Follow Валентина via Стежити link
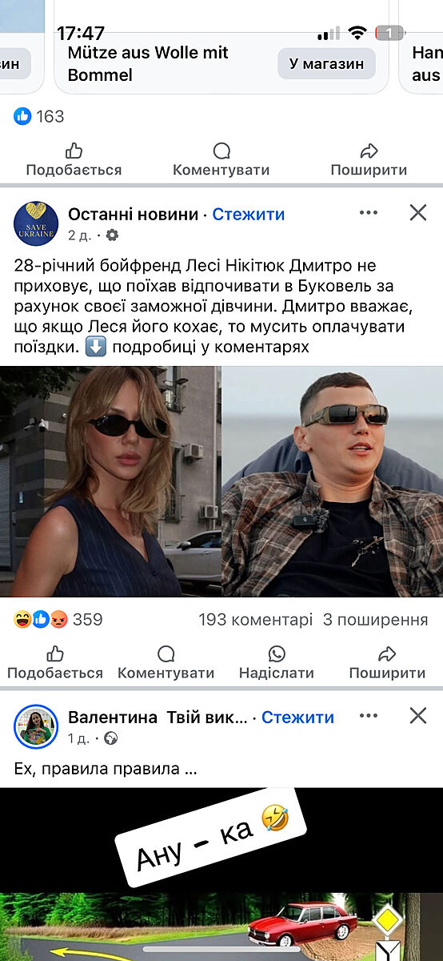This screenshot has height=961, width=443. pos(297,718)
